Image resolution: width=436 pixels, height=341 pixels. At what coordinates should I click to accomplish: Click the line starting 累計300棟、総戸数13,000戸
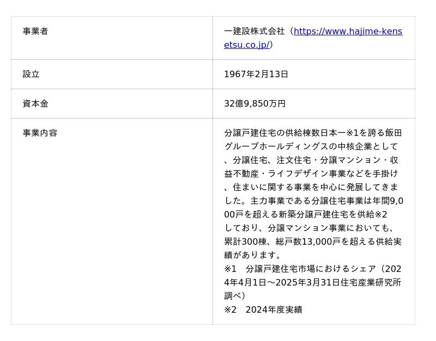coord(313,242)
